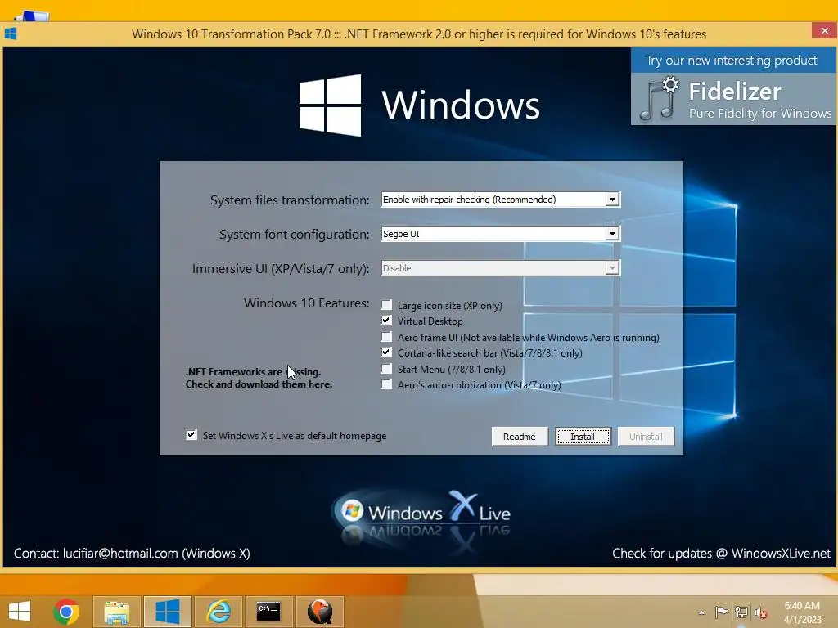The width and height of the screenshot is (838, 628).
Task: Expand System files transformation dropdown
Action: (612, 200)
